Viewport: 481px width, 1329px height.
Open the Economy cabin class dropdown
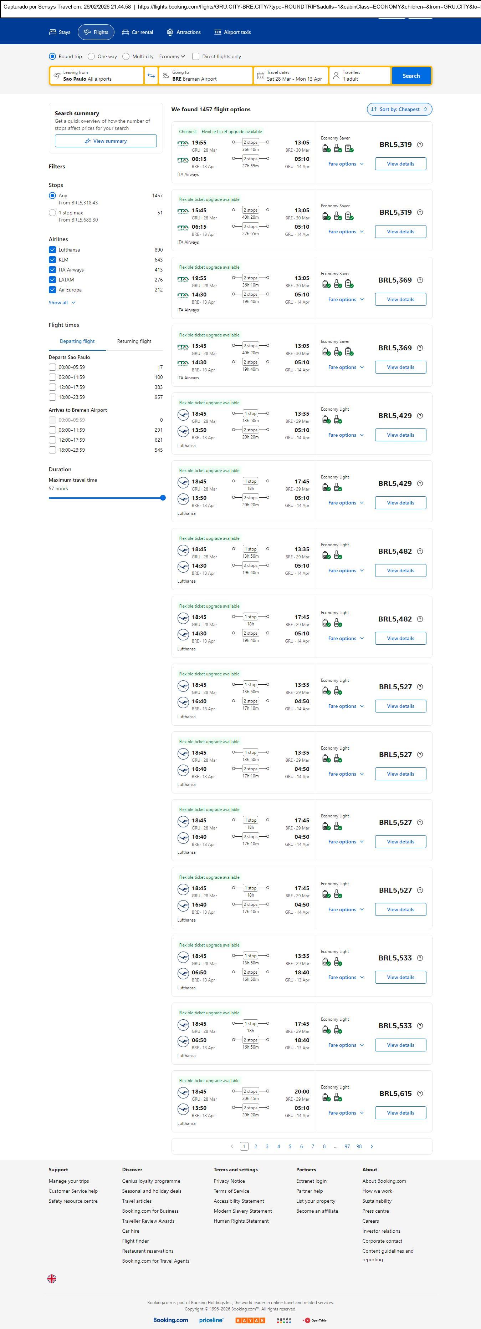click(x=172, y=56)
